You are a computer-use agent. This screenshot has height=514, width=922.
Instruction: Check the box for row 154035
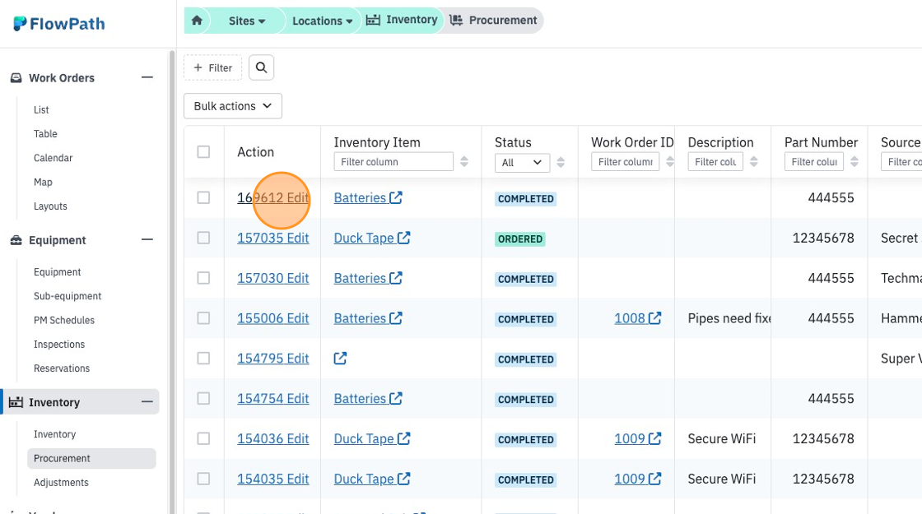click(x=203, y=479)
